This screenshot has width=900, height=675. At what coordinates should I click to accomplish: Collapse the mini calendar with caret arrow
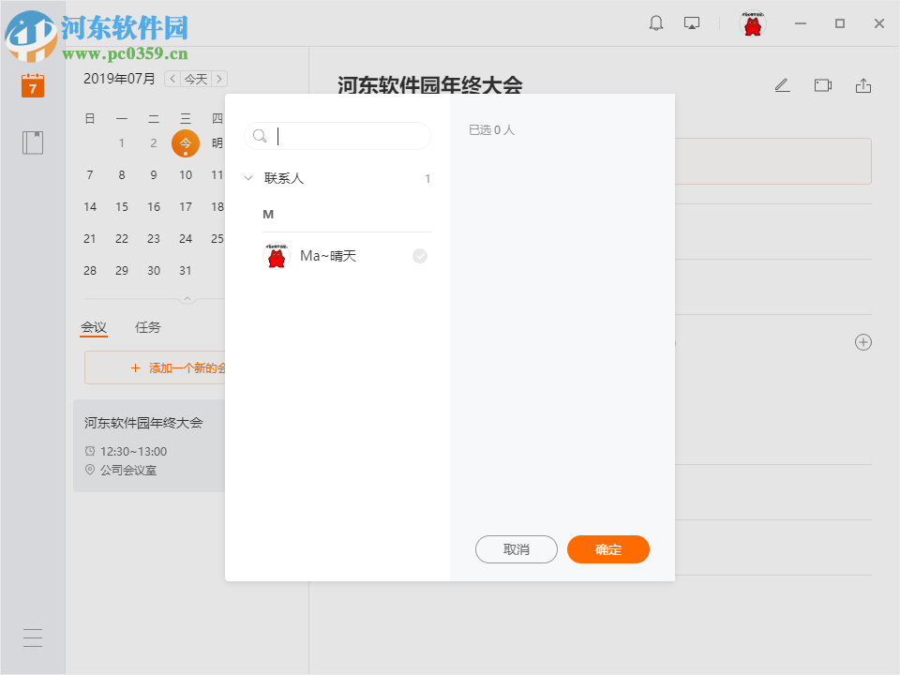pos(187,297)
